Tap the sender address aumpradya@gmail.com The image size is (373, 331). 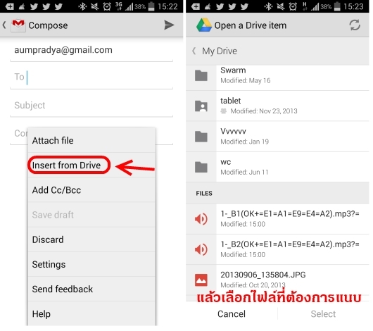pos(63,50)
